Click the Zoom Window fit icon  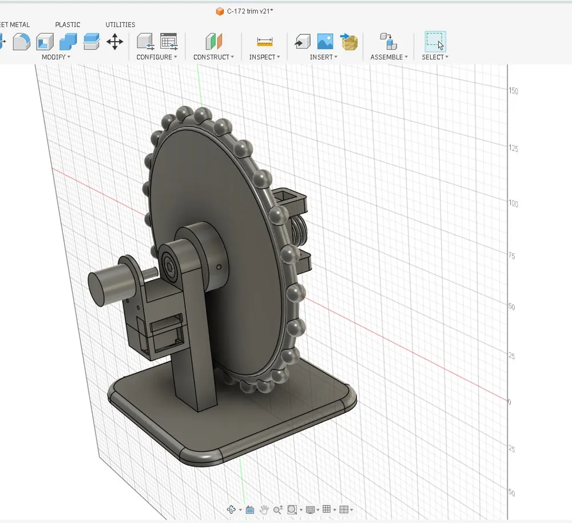292,509
